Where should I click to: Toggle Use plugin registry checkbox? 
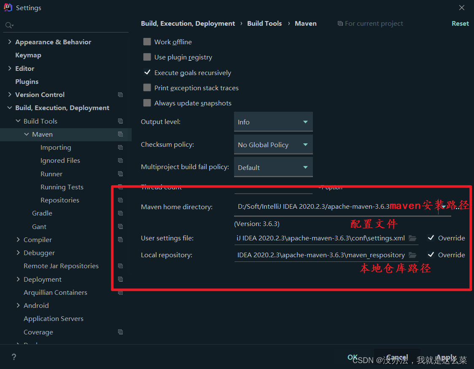[147, 57]
